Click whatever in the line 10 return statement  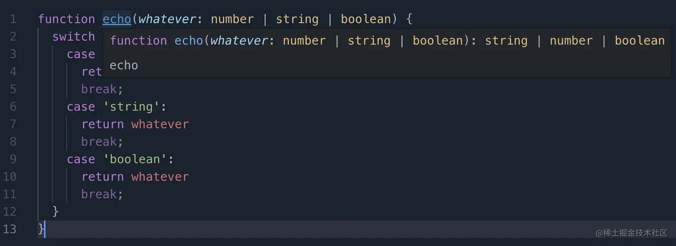tap(160, 177)
